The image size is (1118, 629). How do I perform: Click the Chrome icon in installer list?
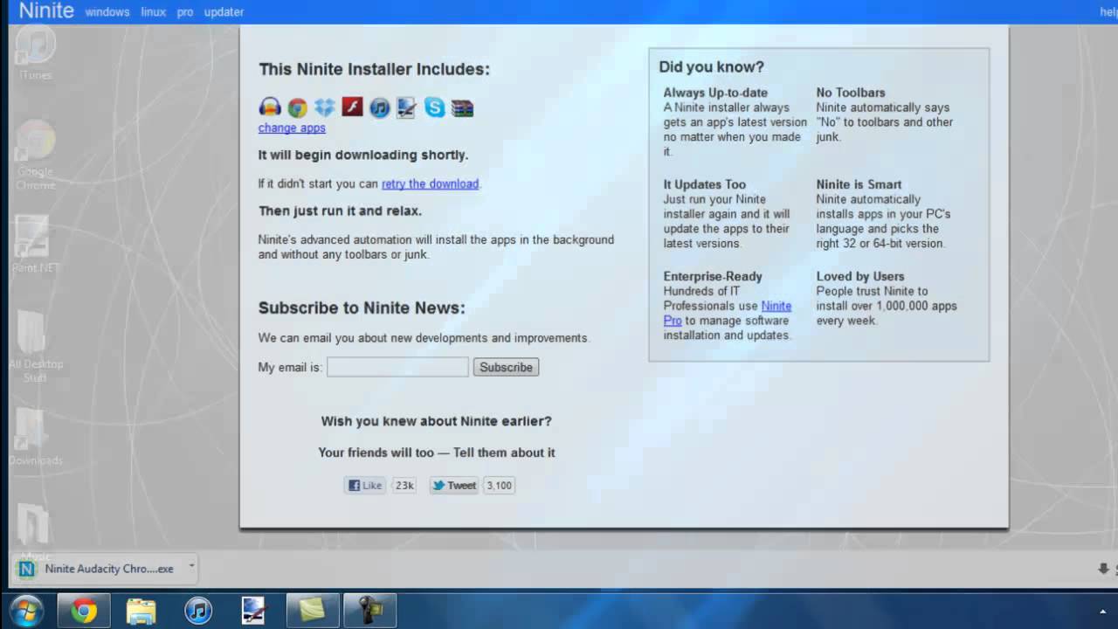[298, 107]
